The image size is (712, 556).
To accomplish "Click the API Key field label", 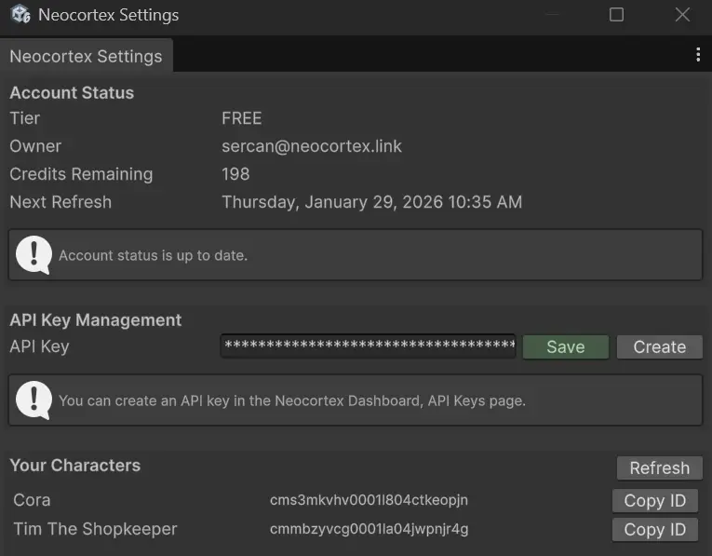I will click(39, 346).
